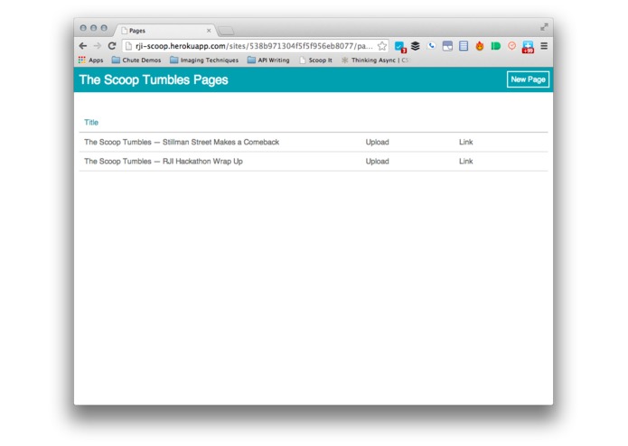The width and height of the screenshot is (628, 446).
Task: Open the red clock-pin extension icon
Action: tap(511, 46)
